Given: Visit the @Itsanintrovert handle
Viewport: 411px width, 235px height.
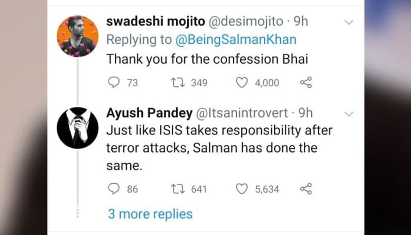Looking at the screenshot, I should (241, 113).
